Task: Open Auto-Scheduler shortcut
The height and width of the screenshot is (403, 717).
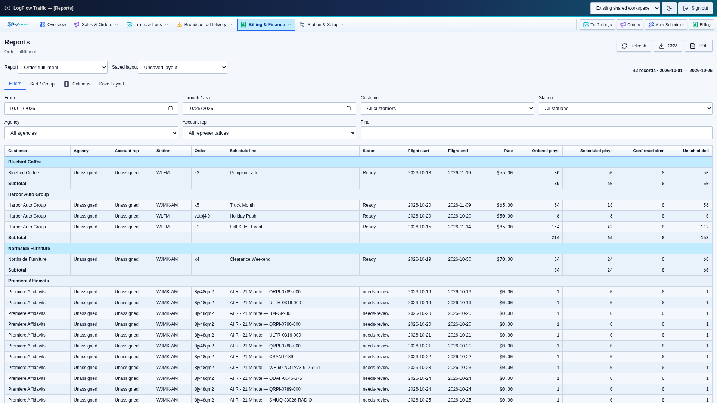Action: click(666, 25)
